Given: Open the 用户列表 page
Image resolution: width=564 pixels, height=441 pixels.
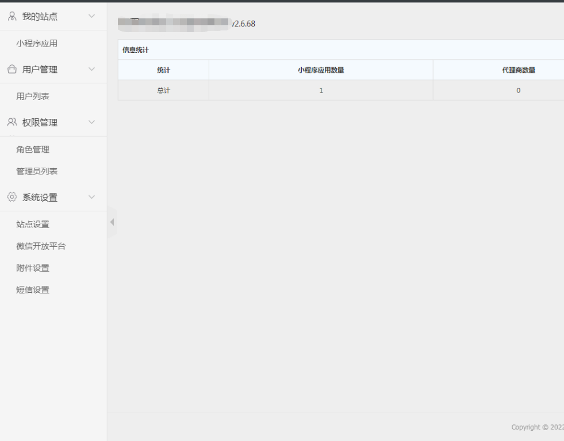Looking at the screenshot, I should coord(33,96).
